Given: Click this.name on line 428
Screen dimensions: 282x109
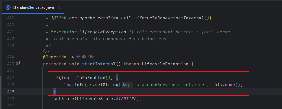Looking at the screenshot, I should coord(224,85).
